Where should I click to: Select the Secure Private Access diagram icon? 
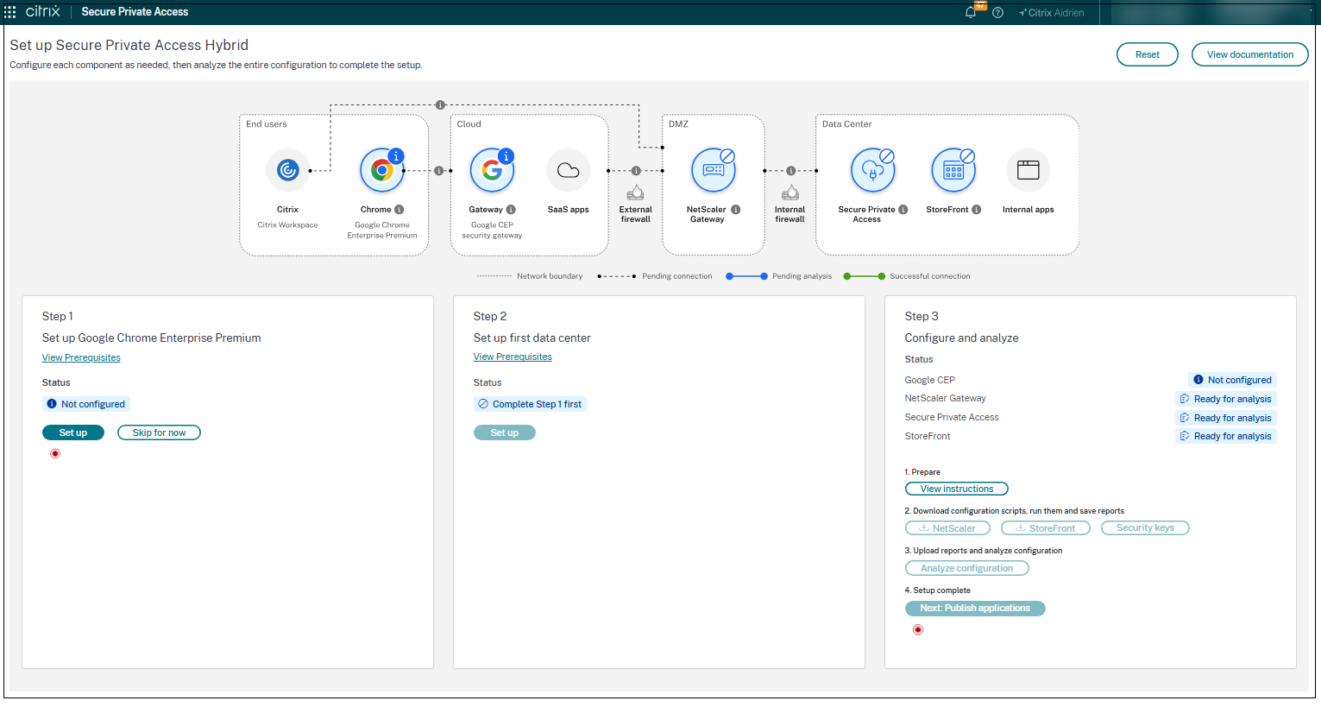pos(873,171)
